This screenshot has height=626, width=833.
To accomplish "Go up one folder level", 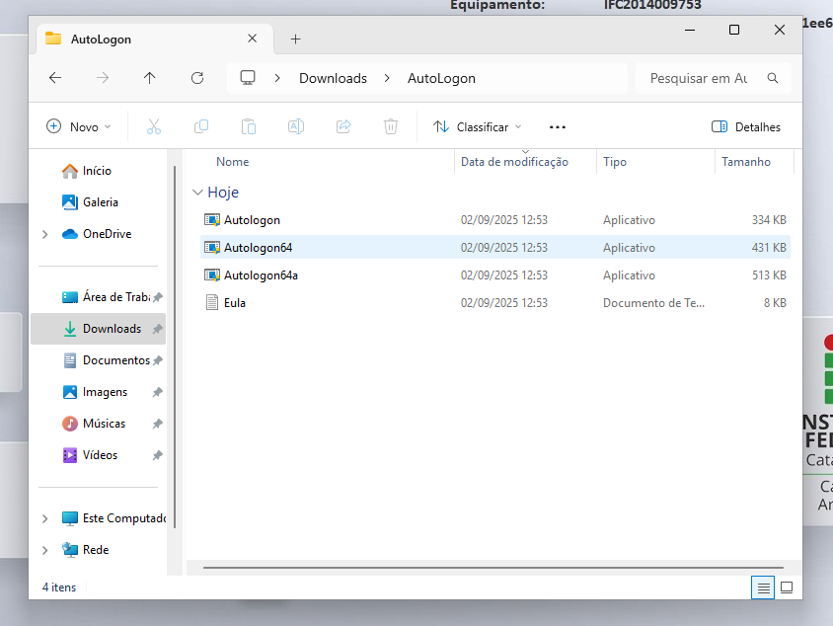I will [x=150, y=78].
